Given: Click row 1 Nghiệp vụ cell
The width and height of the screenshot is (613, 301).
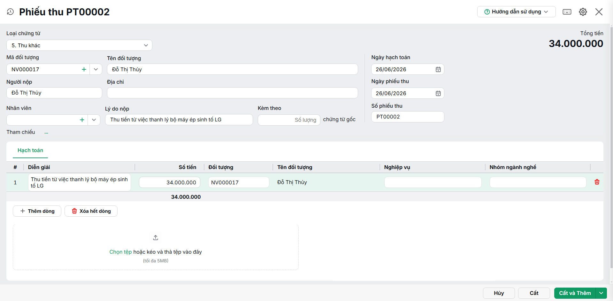Looking at the screenshot, I should (433, 182).
